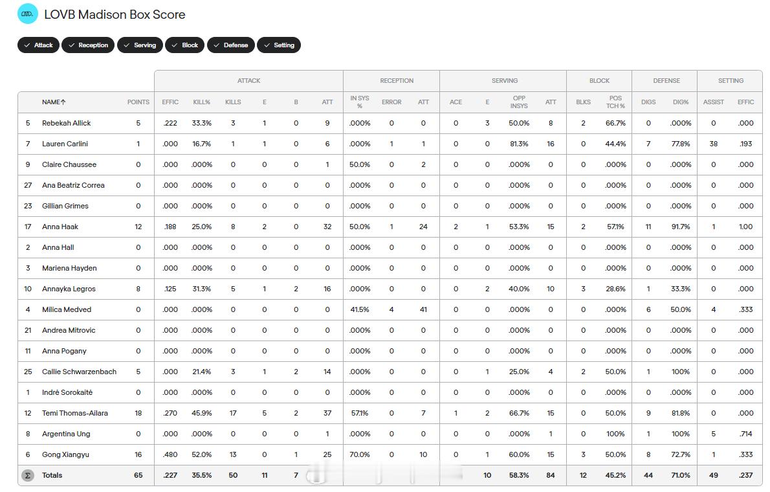770x492 pixels.
Task: Click the total kill percentage 35.5%
Action: (201, 475)
